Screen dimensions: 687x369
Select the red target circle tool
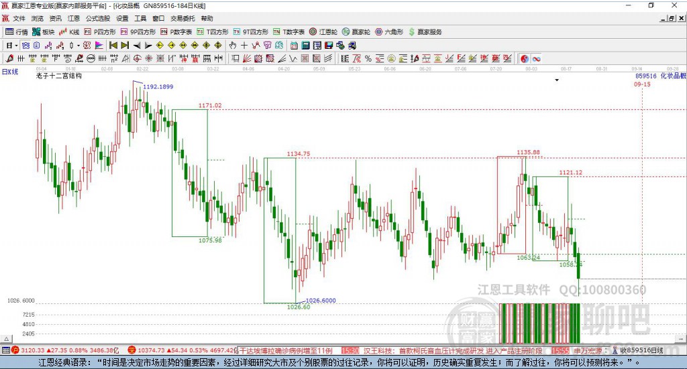[137, 58]
